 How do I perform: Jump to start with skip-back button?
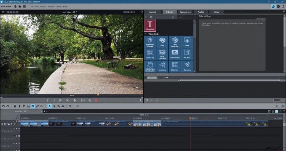[67, 100]
